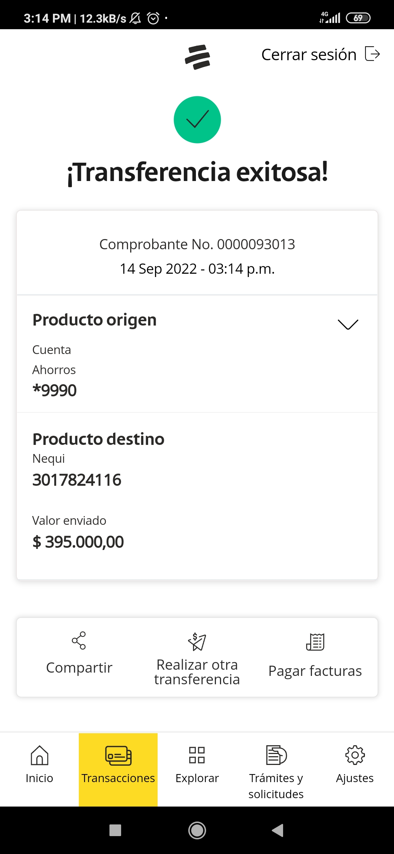394x854 pixels.
Task: Tap the Cerrar sesión link
Action: (309, 55)
